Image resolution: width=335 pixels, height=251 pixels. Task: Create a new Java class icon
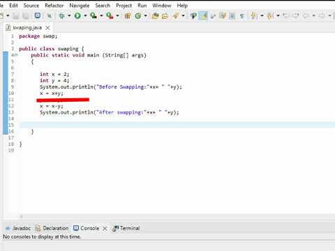click(138, 16)
